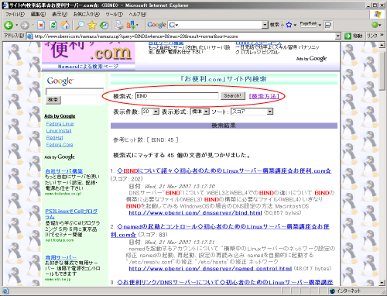Open the PS3 Linux Cell programming ad link

[71, 214]
